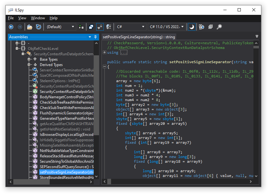Select the C# language combo box
268x194 pixels.
click(130, 27)
